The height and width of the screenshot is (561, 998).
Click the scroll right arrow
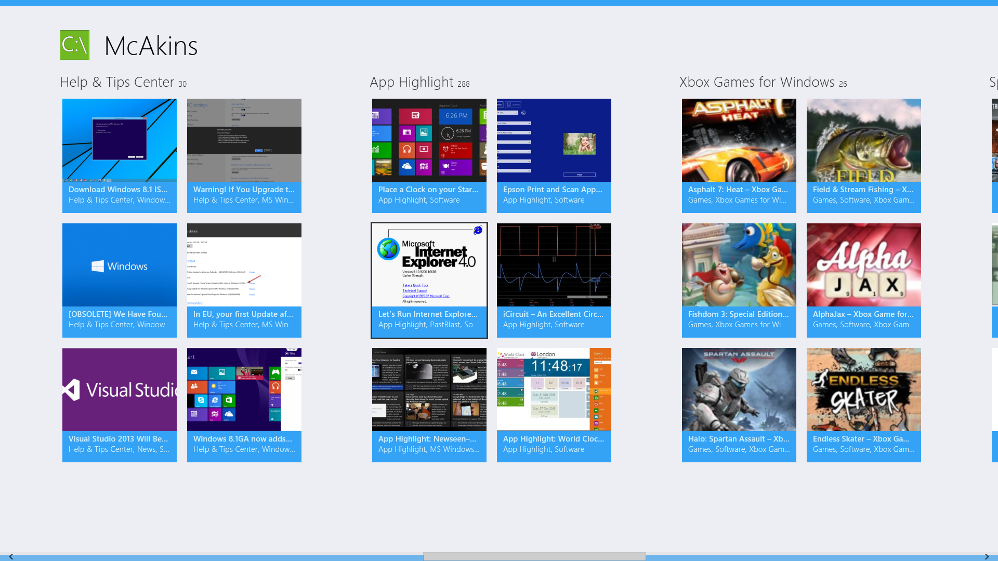pyautogui.click(x=987, y=556)
